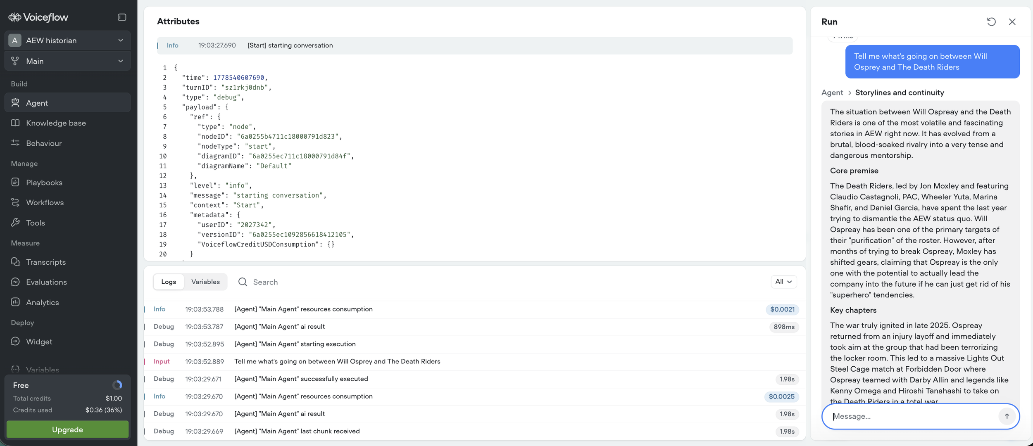1033x446 pixels.
Task: Click the Core premise heading
Action: (x=854, y=171)
